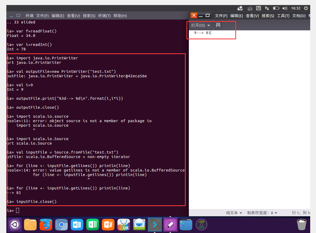Open terminal 终端(T) menu
The width and height of the screenshot is (316, 233).
click(x=104, y=16)
